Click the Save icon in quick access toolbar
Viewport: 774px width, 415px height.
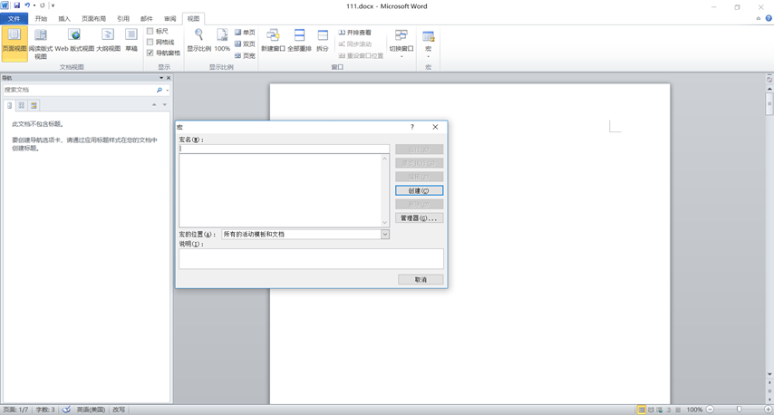[17, 5]
